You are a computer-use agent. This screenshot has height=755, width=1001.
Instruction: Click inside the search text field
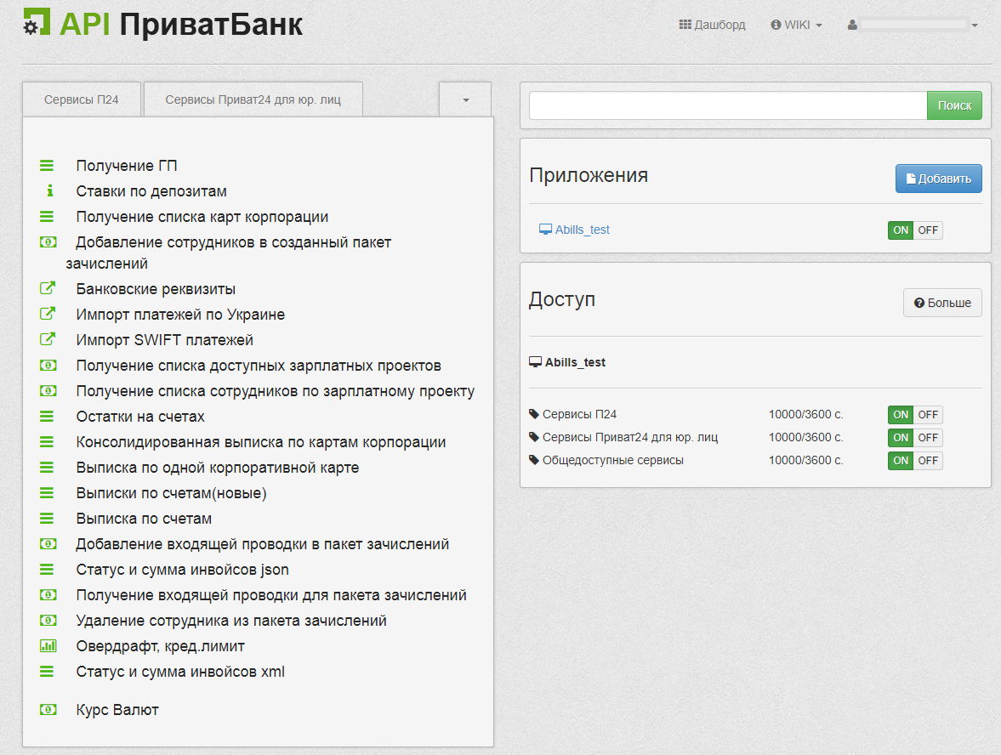tap(728, 105)
